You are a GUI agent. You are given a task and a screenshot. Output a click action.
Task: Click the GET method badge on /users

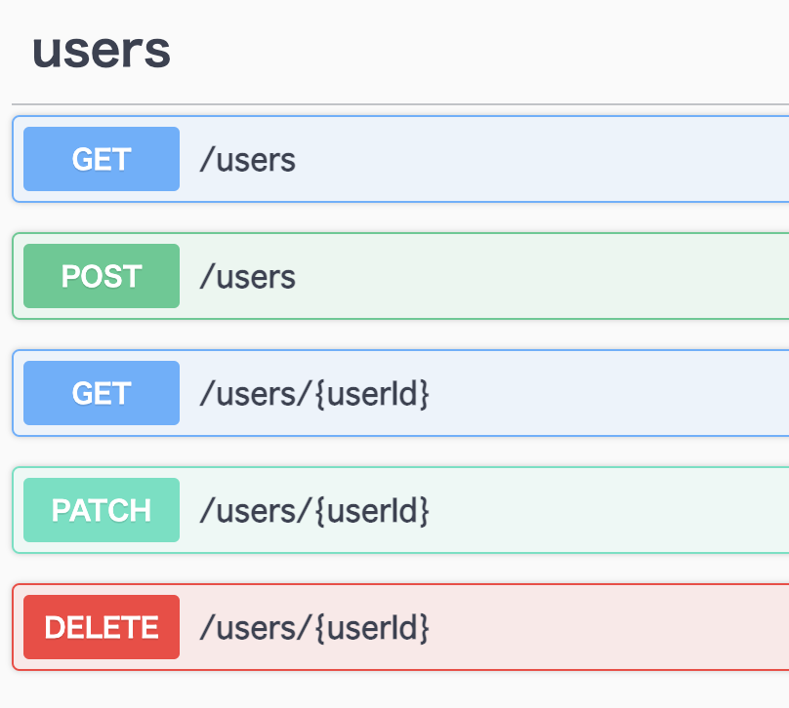101,159
